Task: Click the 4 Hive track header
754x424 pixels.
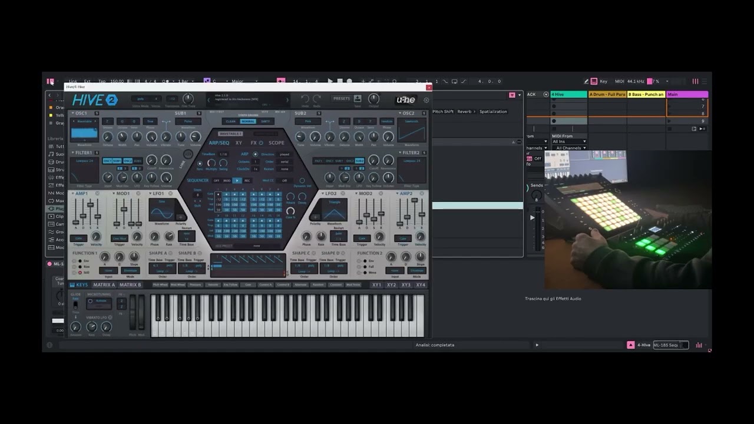Action: pos(568,94)
